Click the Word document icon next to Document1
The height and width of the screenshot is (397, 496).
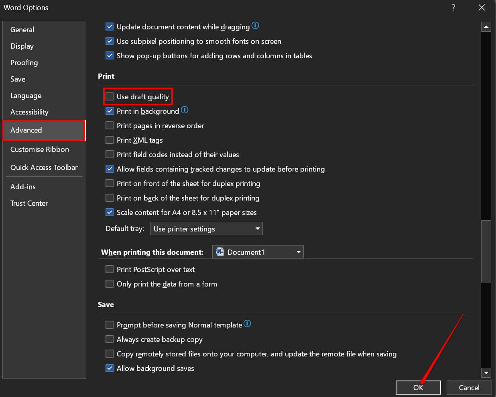click(x=220, y=252)
